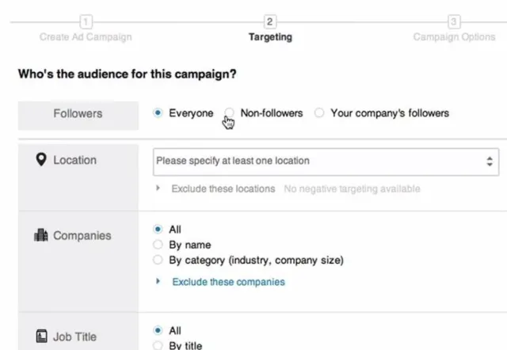Screen dimensions: 507x350
Task: Click the Location pin icon
Action: (x=41, y=160)
